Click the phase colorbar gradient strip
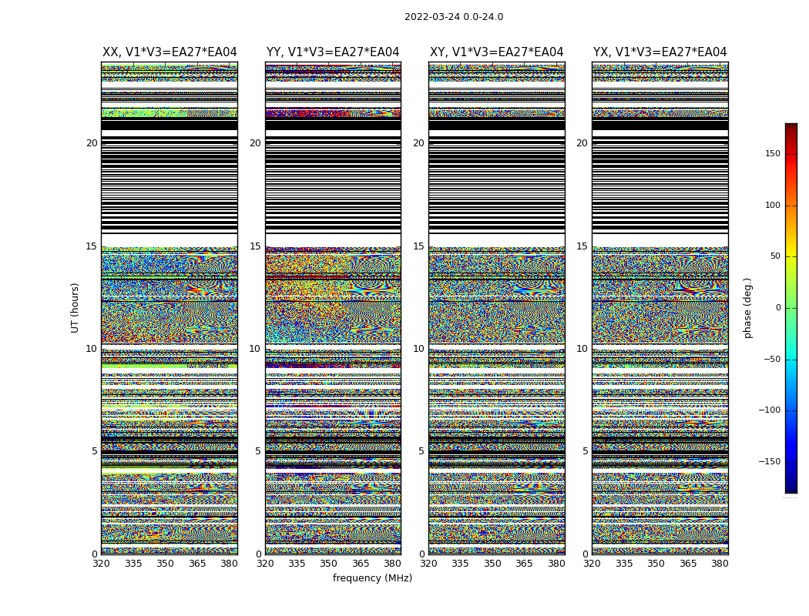 (x=791, y=308)
